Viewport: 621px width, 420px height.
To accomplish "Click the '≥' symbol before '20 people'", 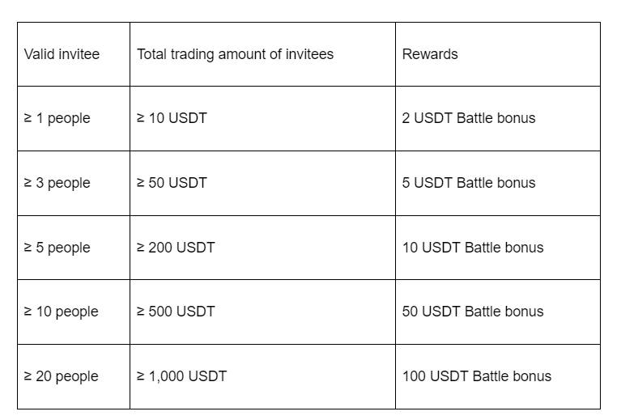I will (28, 376).
